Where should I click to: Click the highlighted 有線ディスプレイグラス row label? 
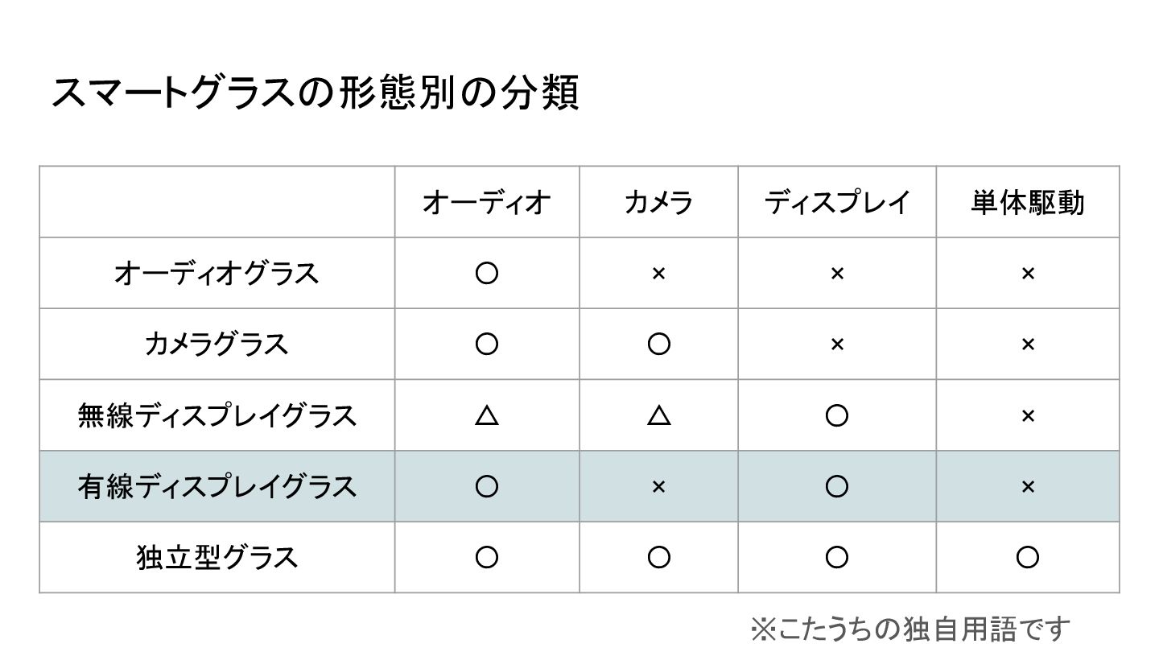[x=217, y=486]
